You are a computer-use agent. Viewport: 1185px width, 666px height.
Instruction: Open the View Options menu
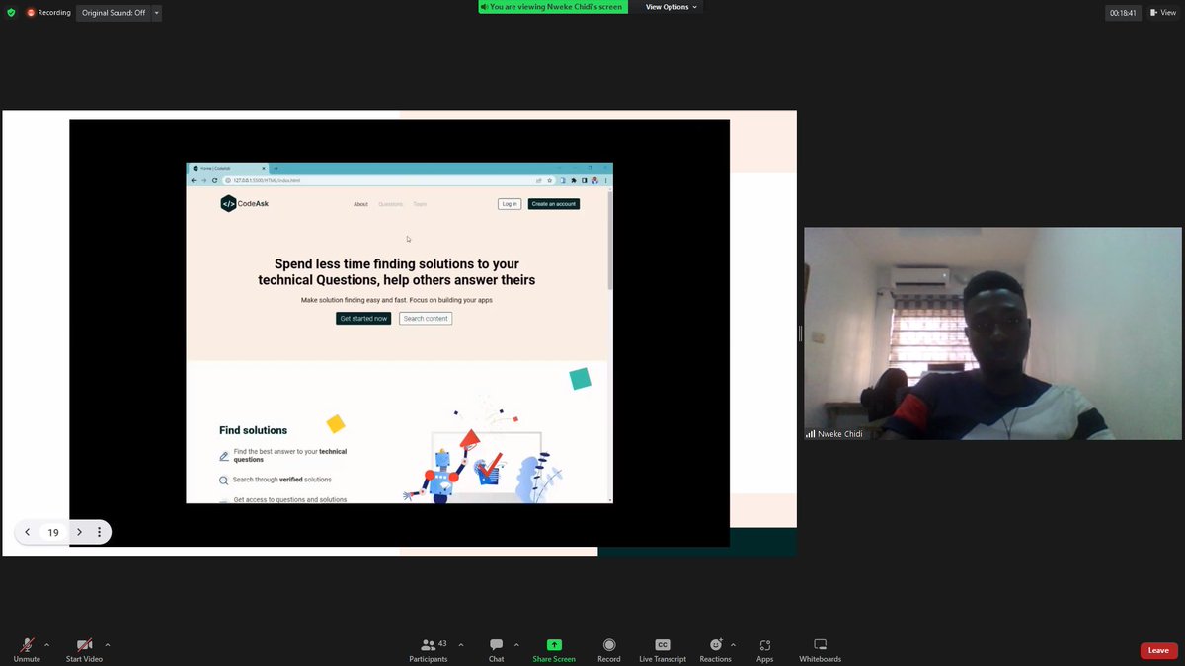(x=671, y=7)
